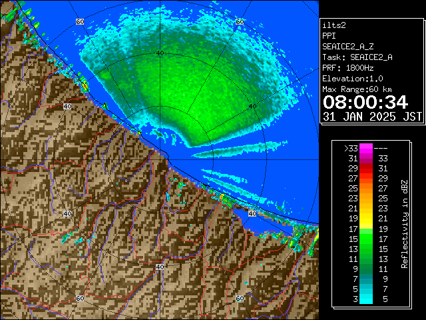Pick the red 29–31 dBZ color swatch
Viewport: 426px width, 320px height.
(x=366, y=169)
